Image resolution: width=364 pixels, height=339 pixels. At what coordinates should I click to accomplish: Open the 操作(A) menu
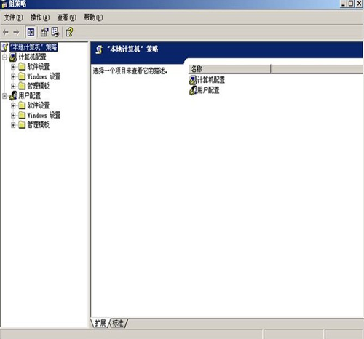[x=40, y=17]
